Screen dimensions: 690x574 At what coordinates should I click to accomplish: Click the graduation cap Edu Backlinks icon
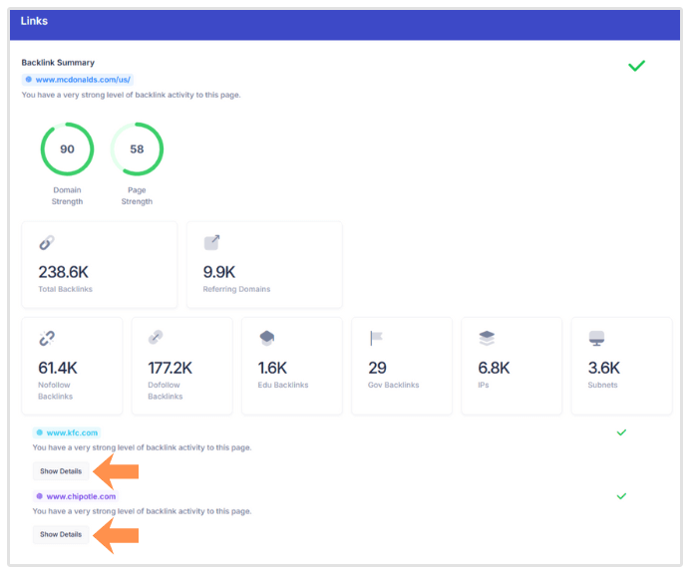[266, 339]
